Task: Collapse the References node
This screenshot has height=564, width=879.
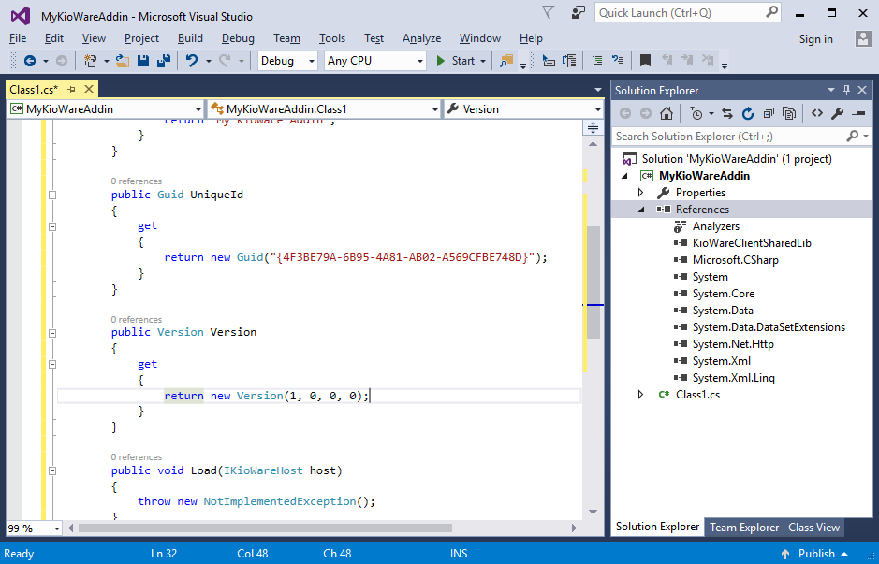Action: (x=641, y=210)
